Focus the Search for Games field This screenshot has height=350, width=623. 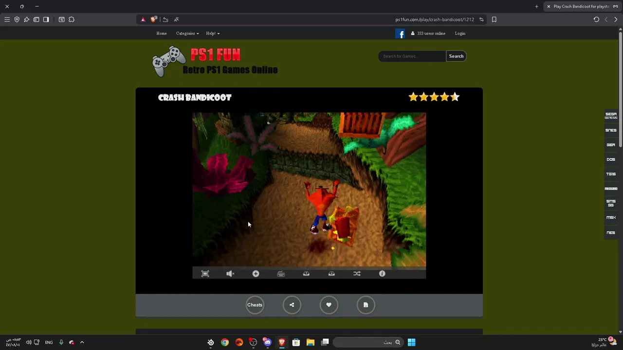[x=412, y=56]
